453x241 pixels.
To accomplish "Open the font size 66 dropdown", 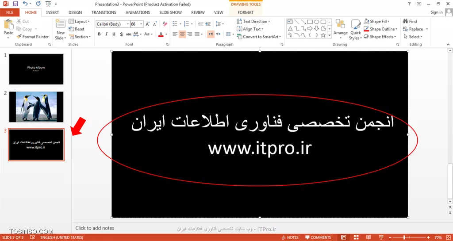I will tap(141, 24).
